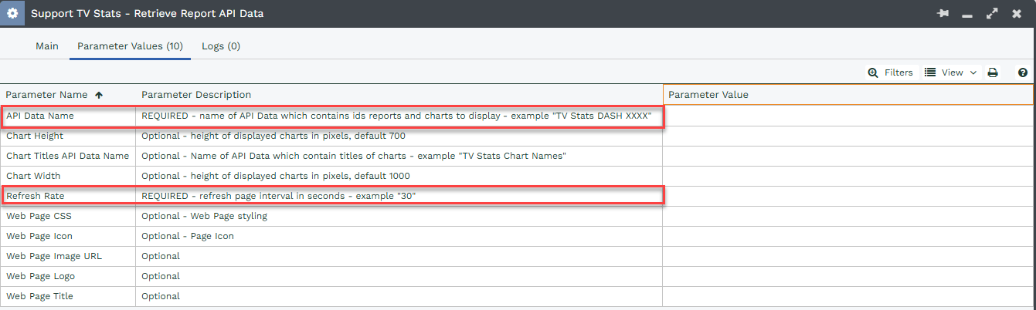Screen dimensions: 1036x310
Task: Click the Parameter Description column header
Action: (196, 95)
